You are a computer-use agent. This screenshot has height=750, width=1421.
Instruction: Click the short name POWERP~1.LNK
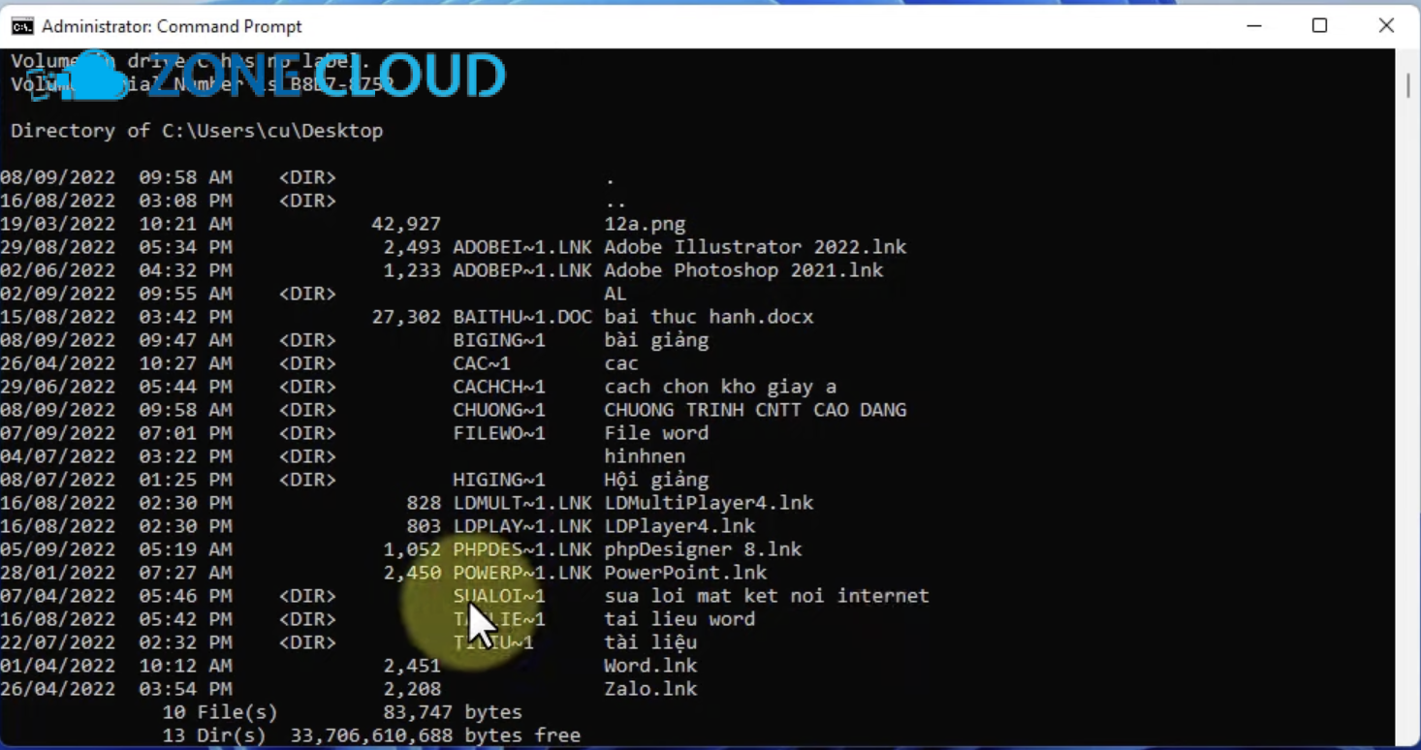click(522, 573)
